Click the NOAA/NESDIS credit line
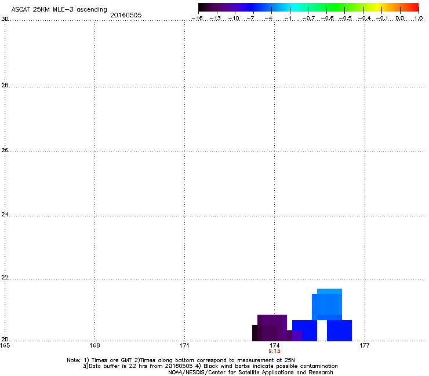 pos(250,372)
